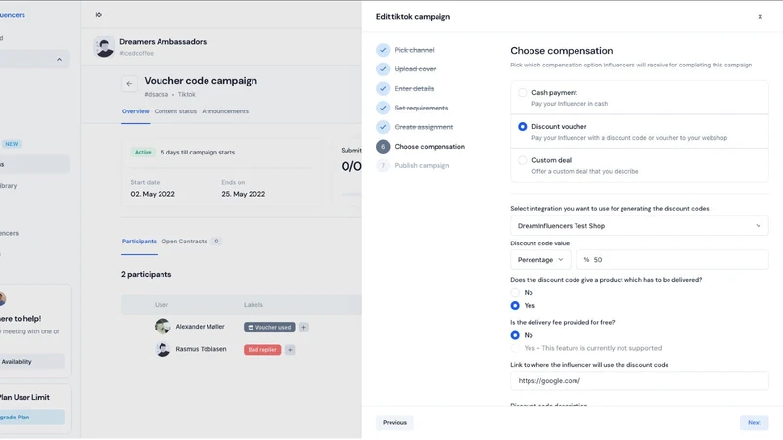This screenshot has height=440, width=783.
Task: Click the Pick channel step label
Action: coord(414,50)
